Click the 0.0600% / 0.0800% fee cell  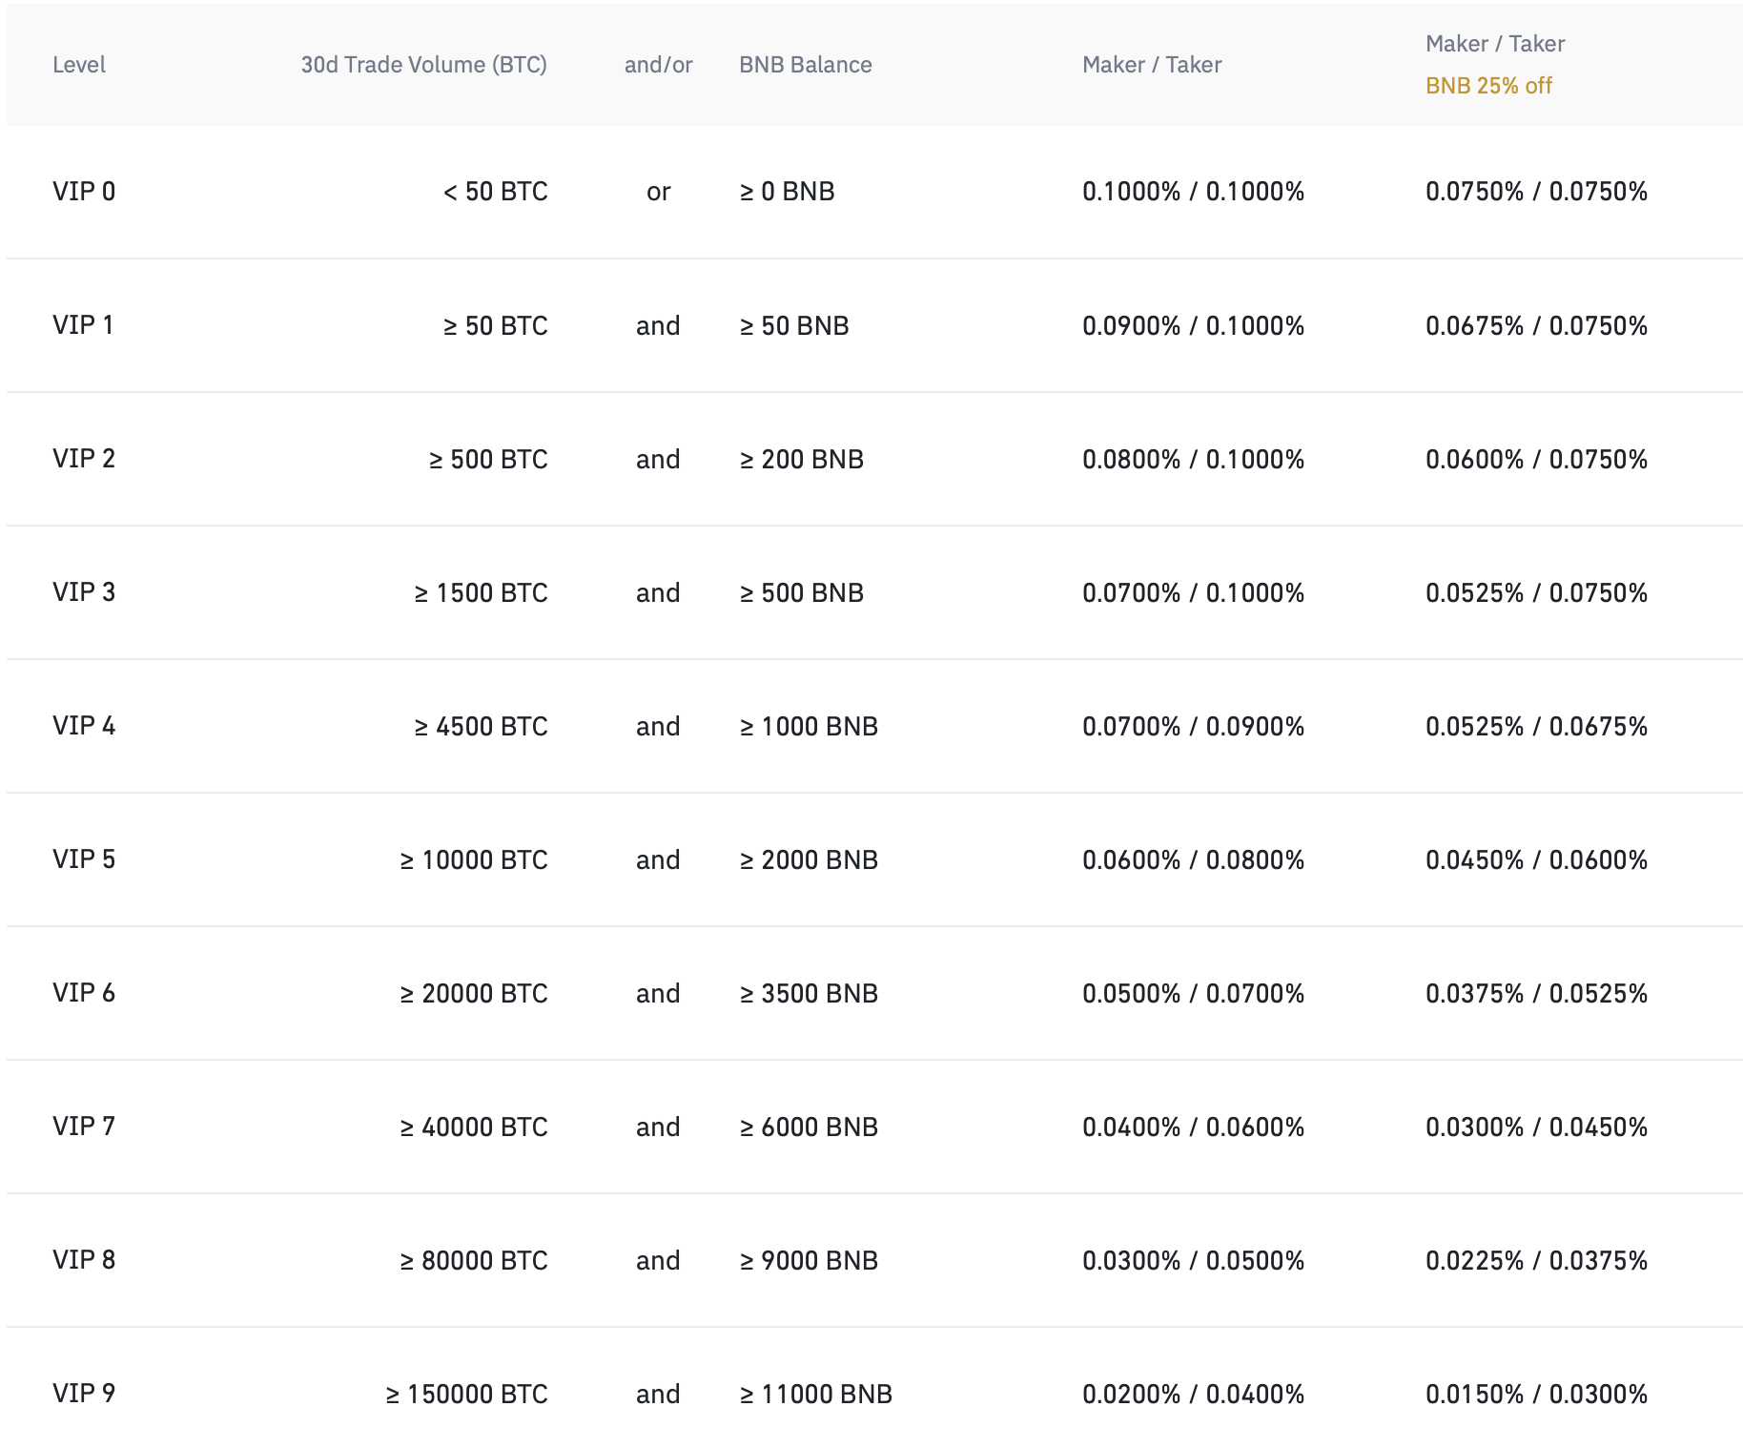[1194, 860]
